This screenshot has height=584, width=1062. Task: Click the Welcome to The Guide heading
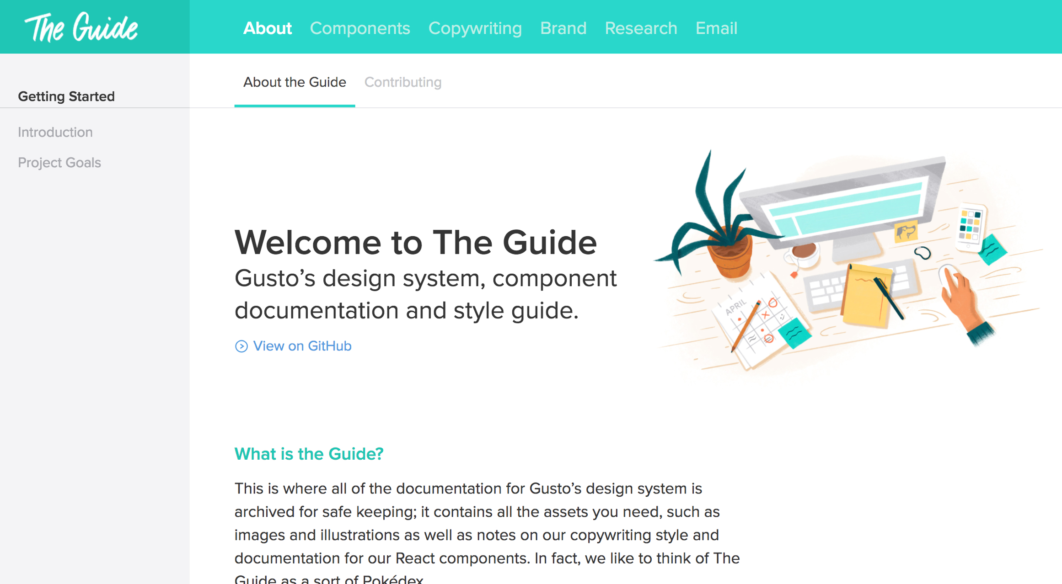tap(415, 242)
